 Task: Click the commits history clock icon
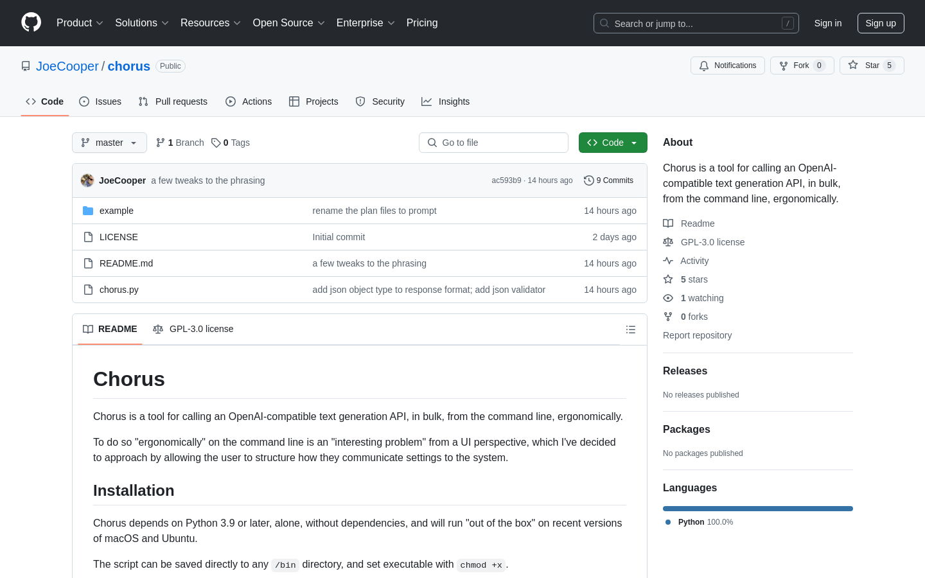pyautogui.click(x=588, y=180)
